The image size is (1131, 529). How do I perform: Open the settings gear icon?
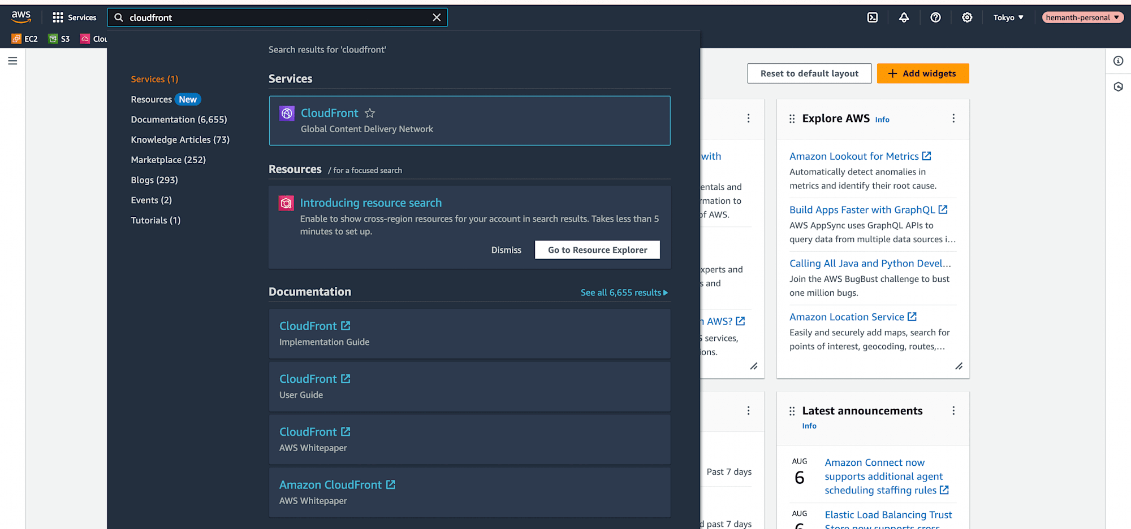[x=968, y=18]
